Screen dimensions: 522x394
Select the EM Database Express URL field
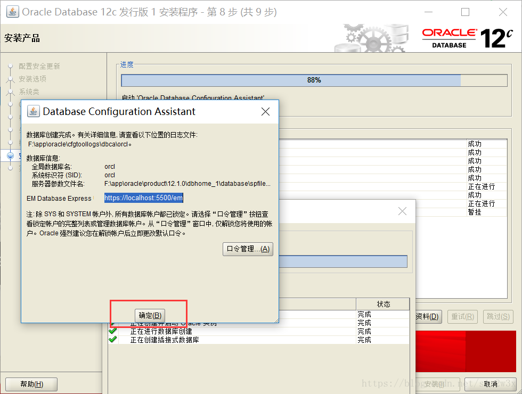[x=144, y=198]
